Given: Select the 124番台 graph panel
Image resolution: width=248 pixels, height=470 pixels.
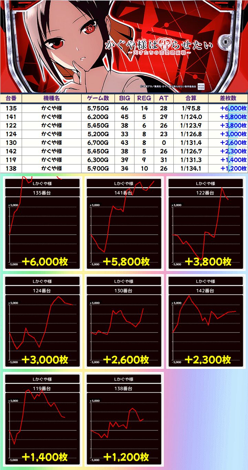Looking at the screenshot, I should (42, 322).
